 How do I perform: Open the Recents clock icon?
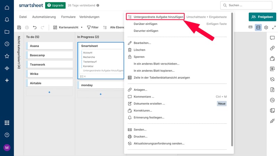[x=7, y=44]
